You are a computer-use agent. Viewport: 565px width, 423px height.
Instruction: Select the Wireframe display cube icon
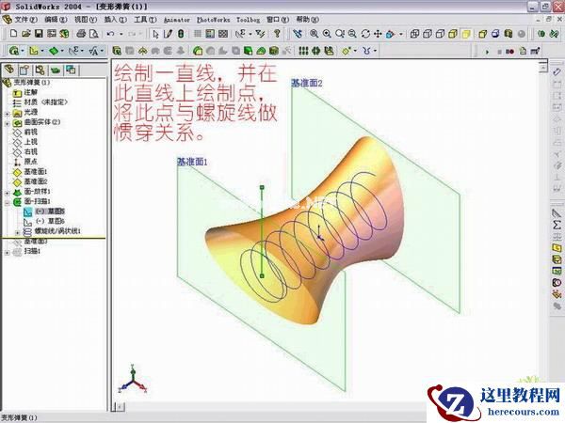(414, 34)
